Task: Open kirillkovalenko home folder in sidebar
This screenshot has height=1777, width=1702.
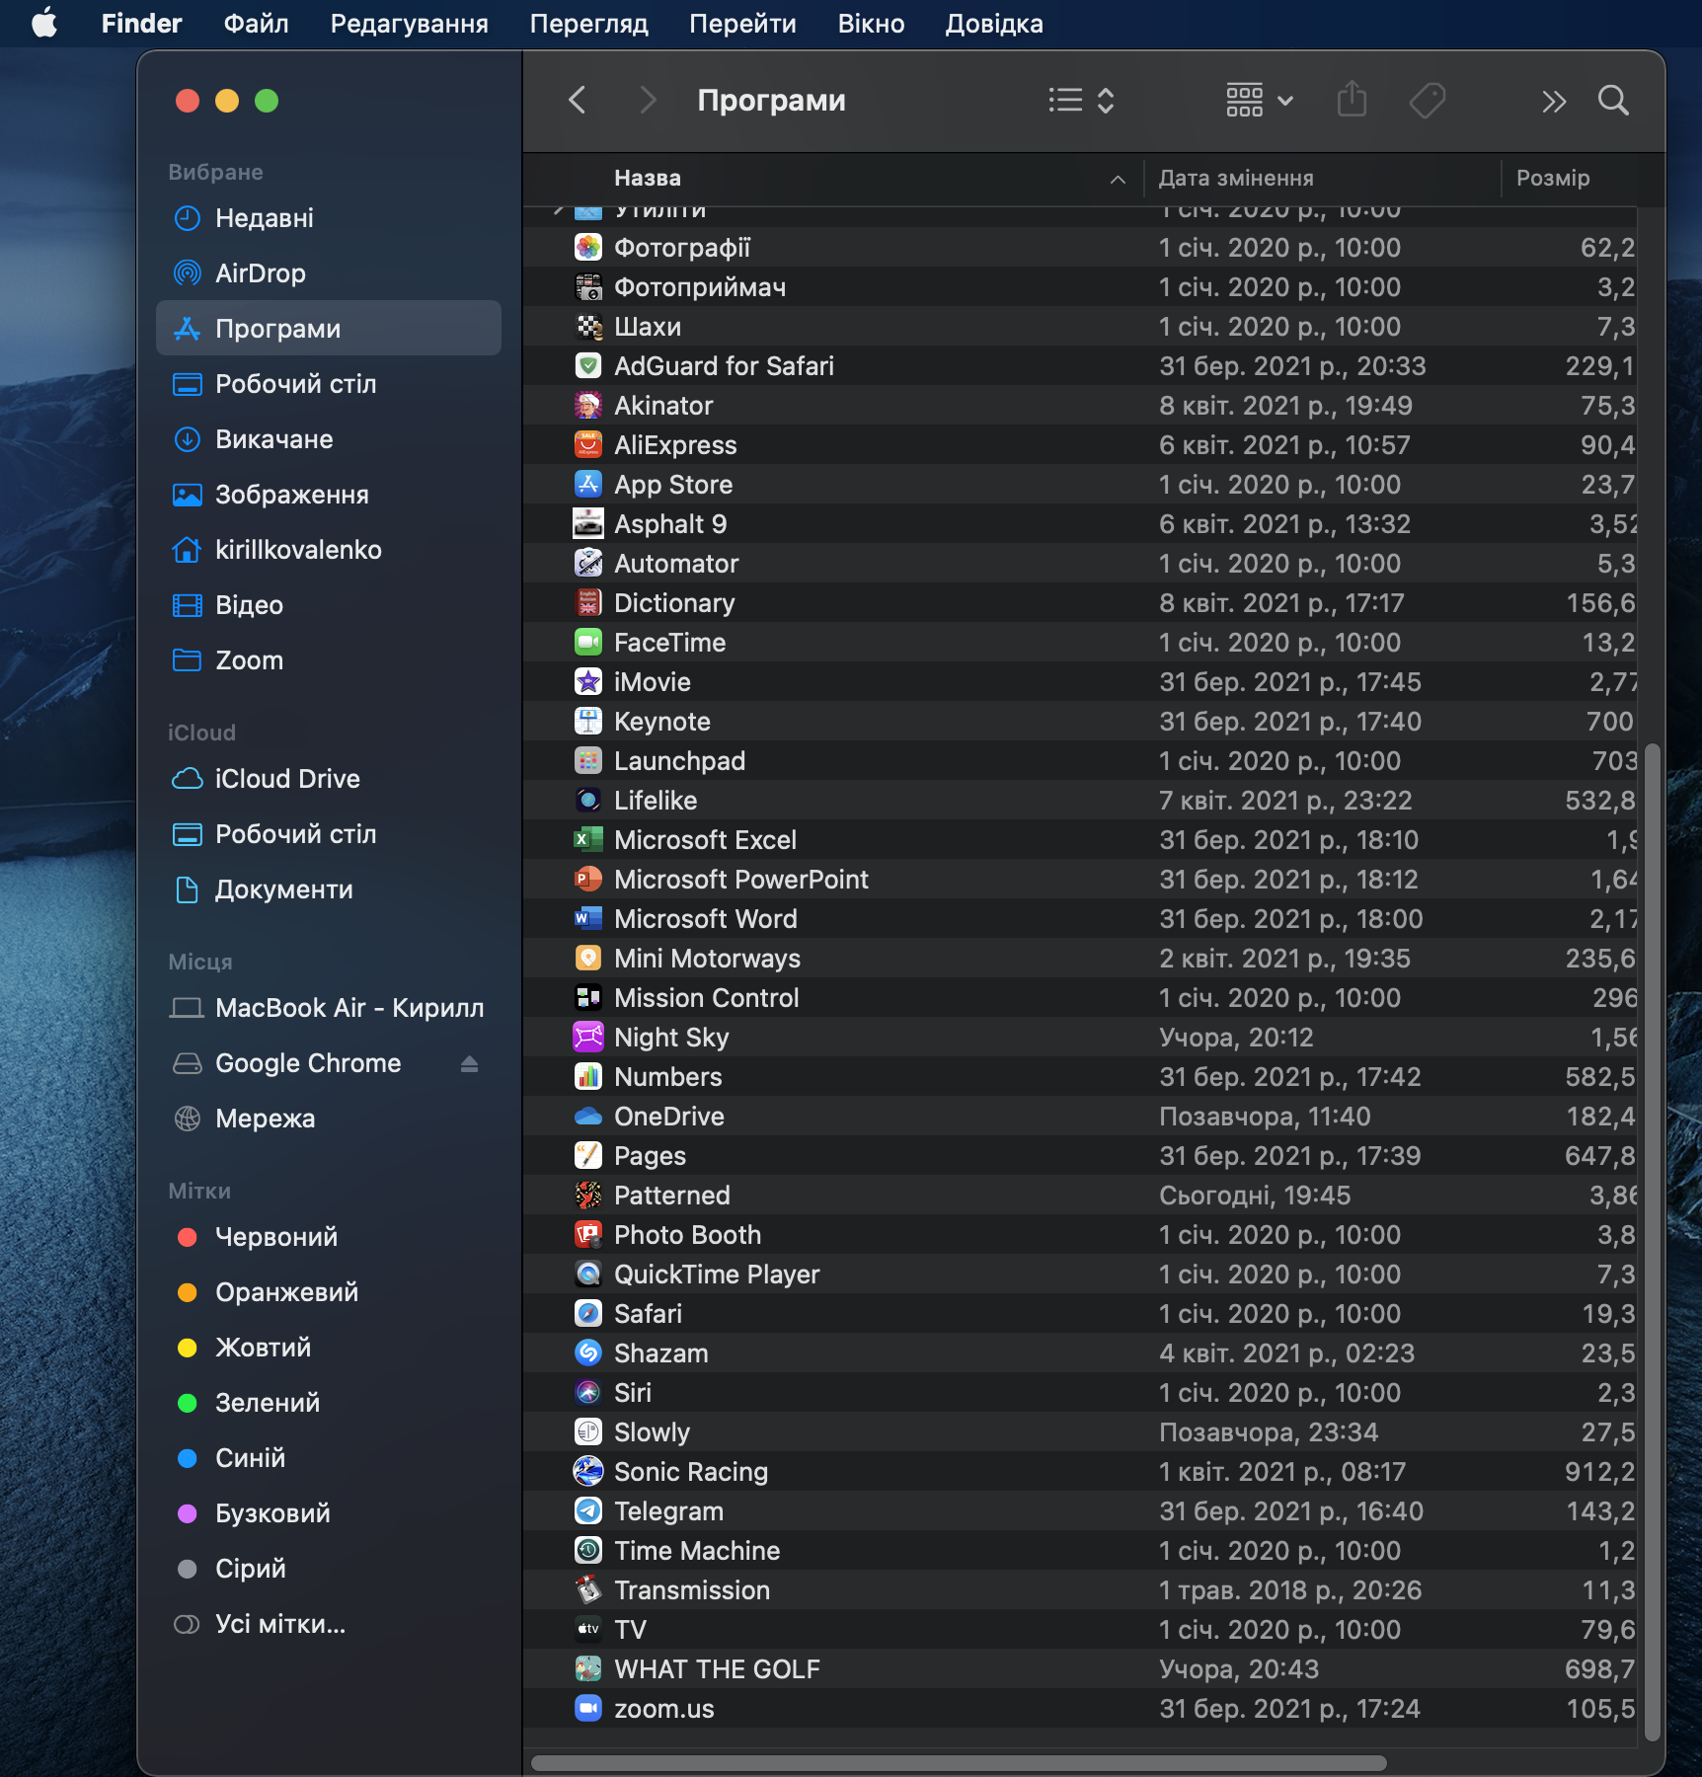Action: pyautogui.click(x=329, y=550)
